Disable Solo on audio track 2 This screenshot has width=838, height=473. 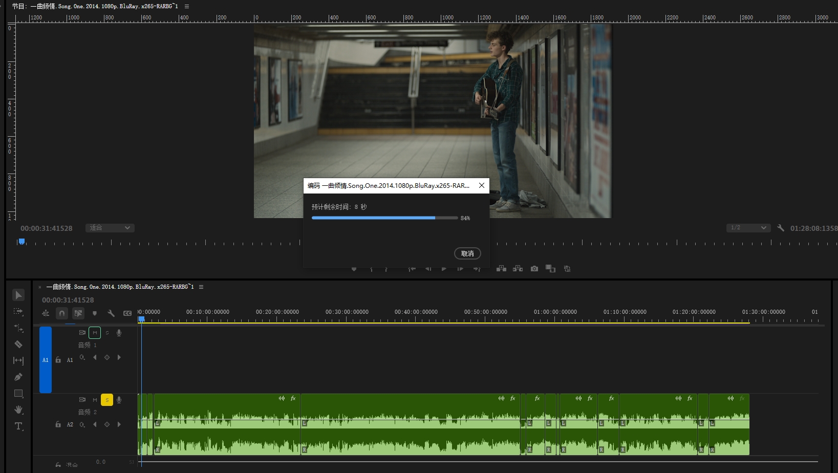pos(107,400)
